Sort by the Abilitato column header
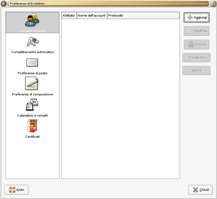 click(69, 16)
